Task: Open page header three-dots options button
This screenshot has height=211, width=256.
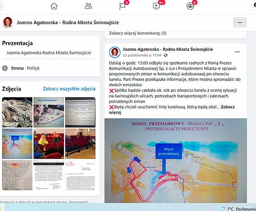Action: coord(240,22)
